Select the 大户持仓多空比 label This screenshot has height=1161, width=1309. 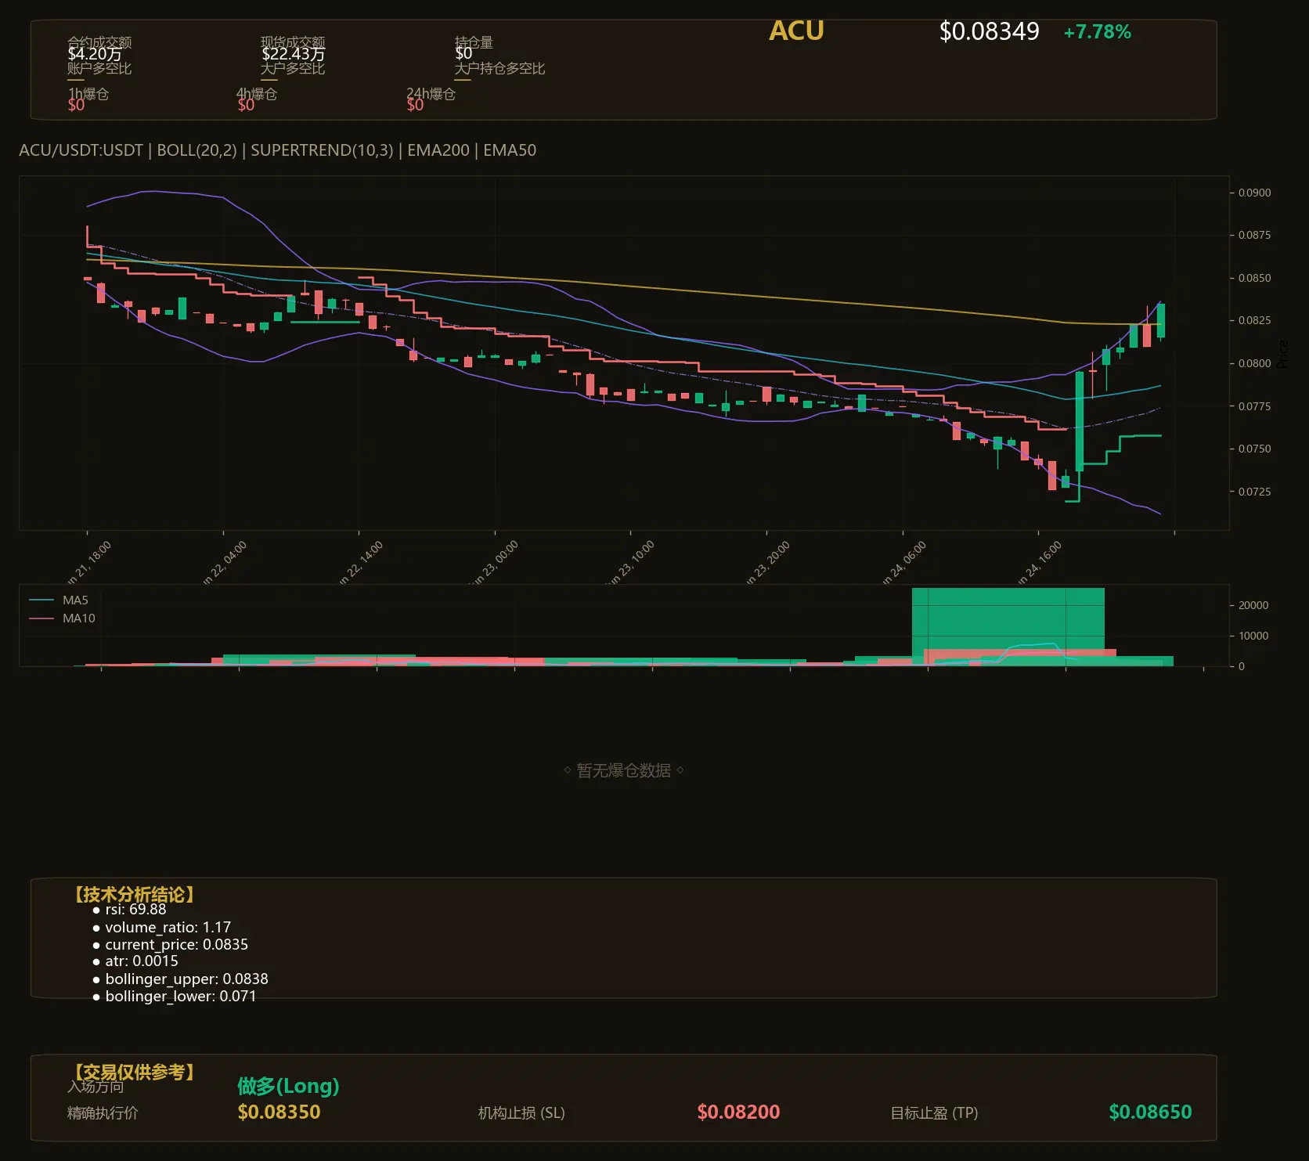[x=499, y=68]
